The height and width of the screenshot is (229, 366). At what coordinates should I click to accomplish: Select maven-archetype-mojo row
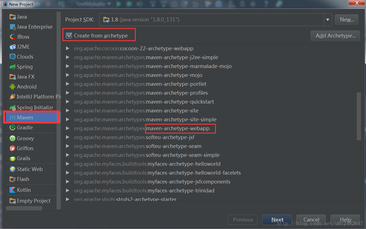click(x=210, y=75)
